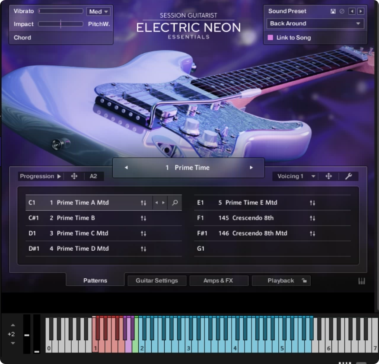Click the PitchW. label
Viewport: 379px width, 364px height.
(99, 24)
